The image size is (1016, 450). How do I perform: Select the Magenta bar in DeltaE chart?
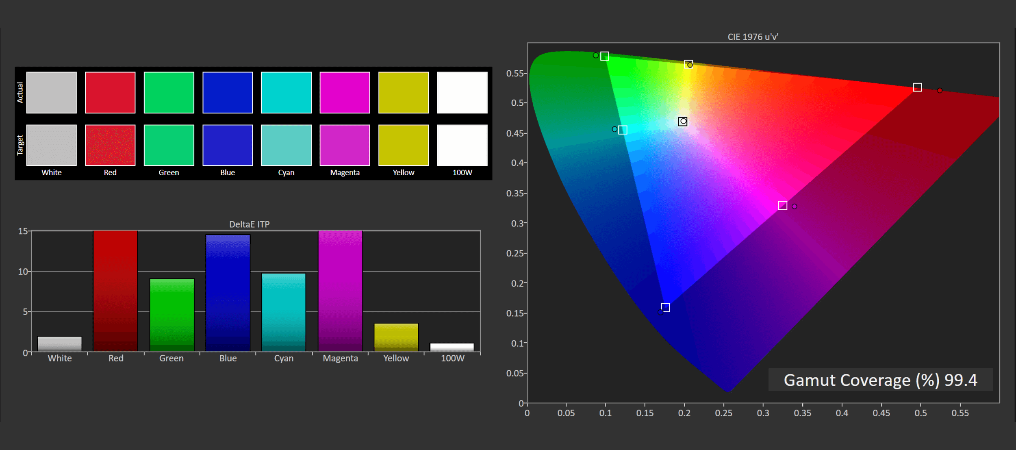(x=340, y=291)
